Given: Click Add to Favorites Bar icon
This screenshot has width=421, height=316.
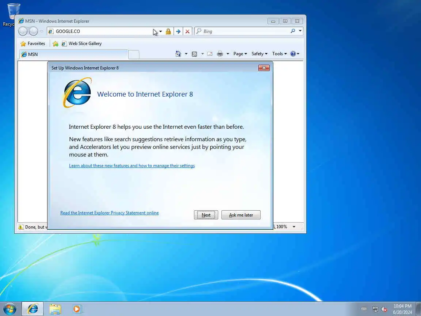Looking at the screenshot, I should 56,44.
